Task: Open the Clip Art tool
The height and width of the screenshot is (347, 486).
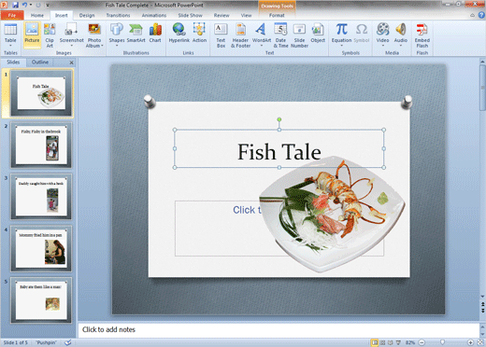Action: [x=50, y=35]
